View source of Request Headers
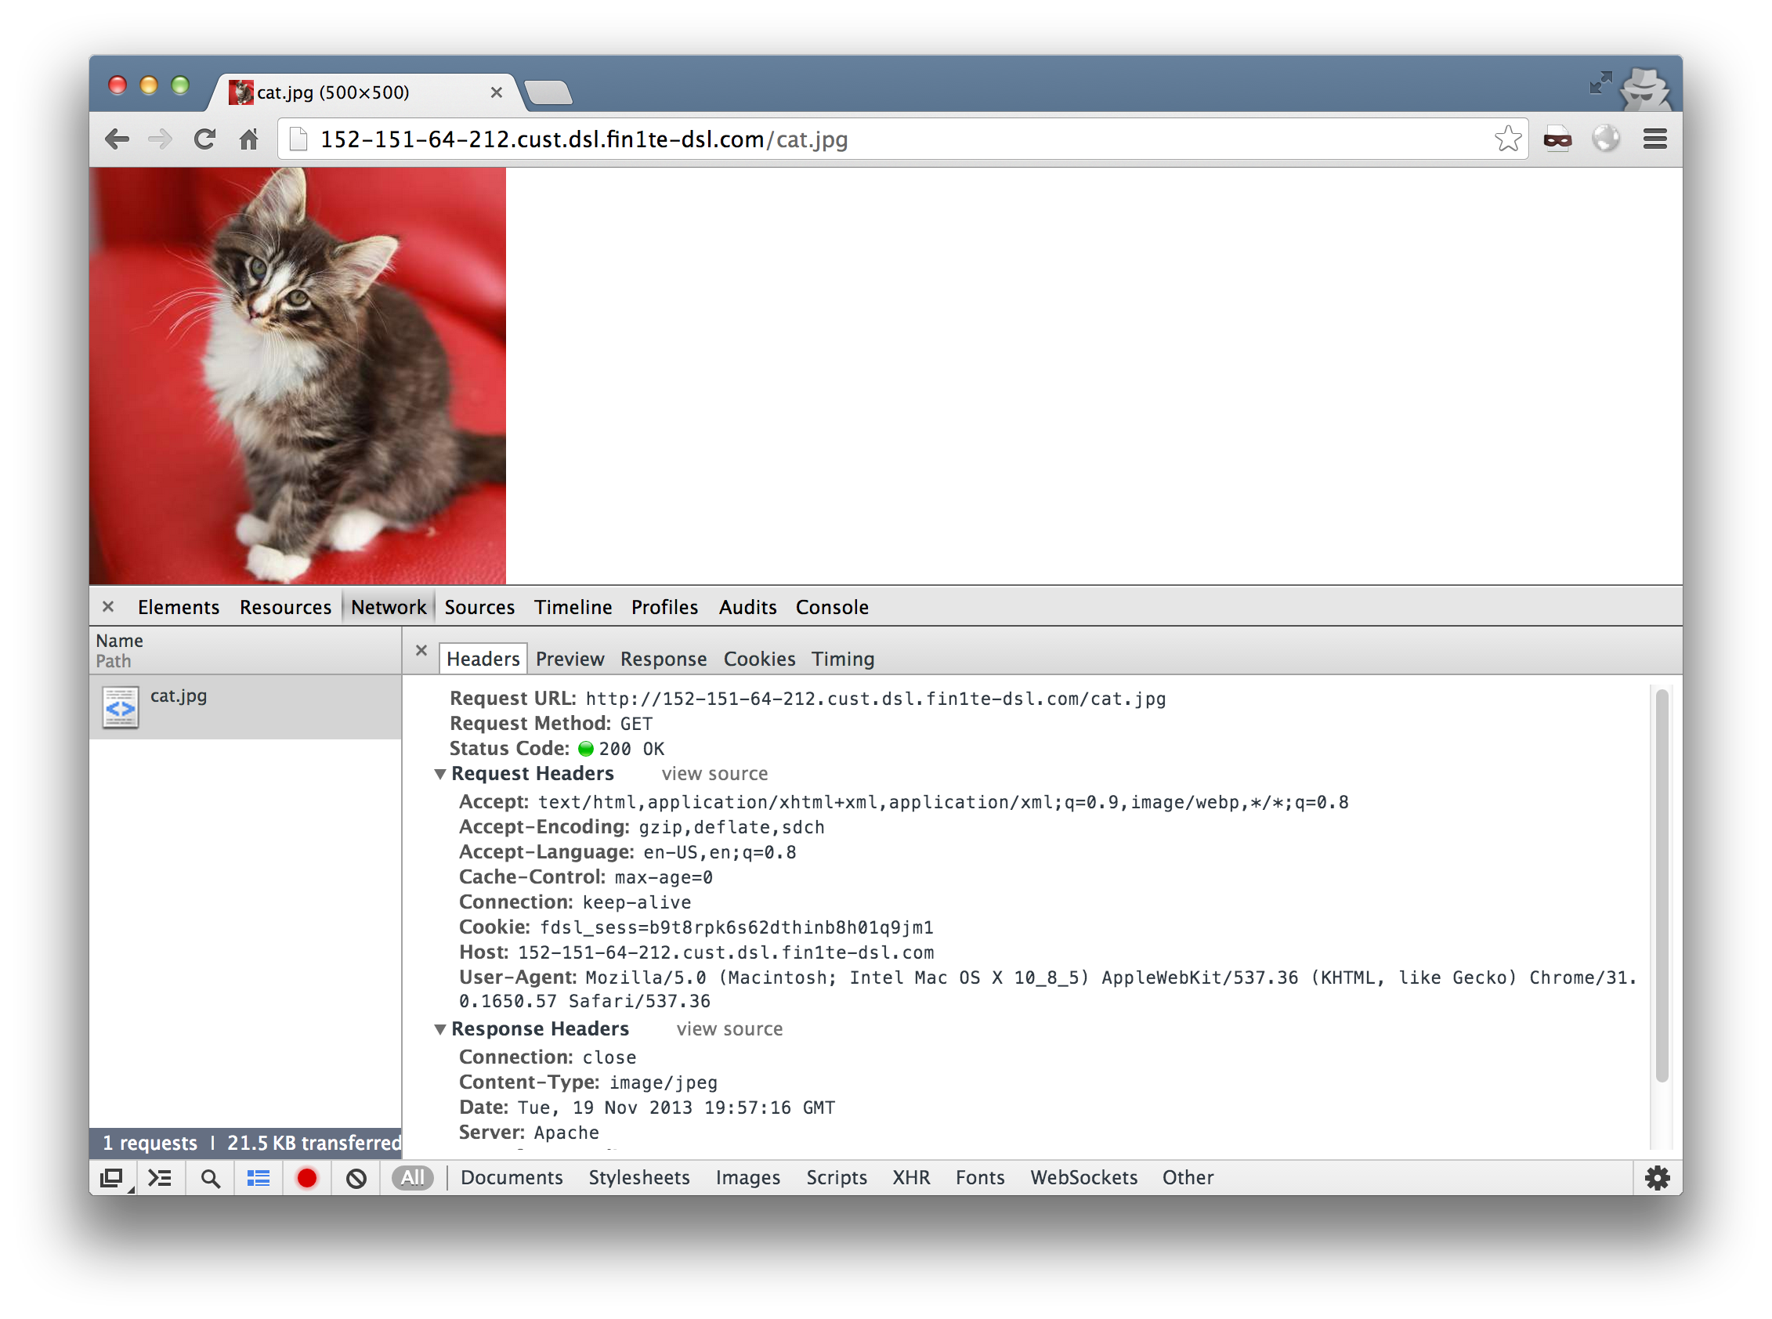Screen dimensions: 1772x1319 pos(714,774)
